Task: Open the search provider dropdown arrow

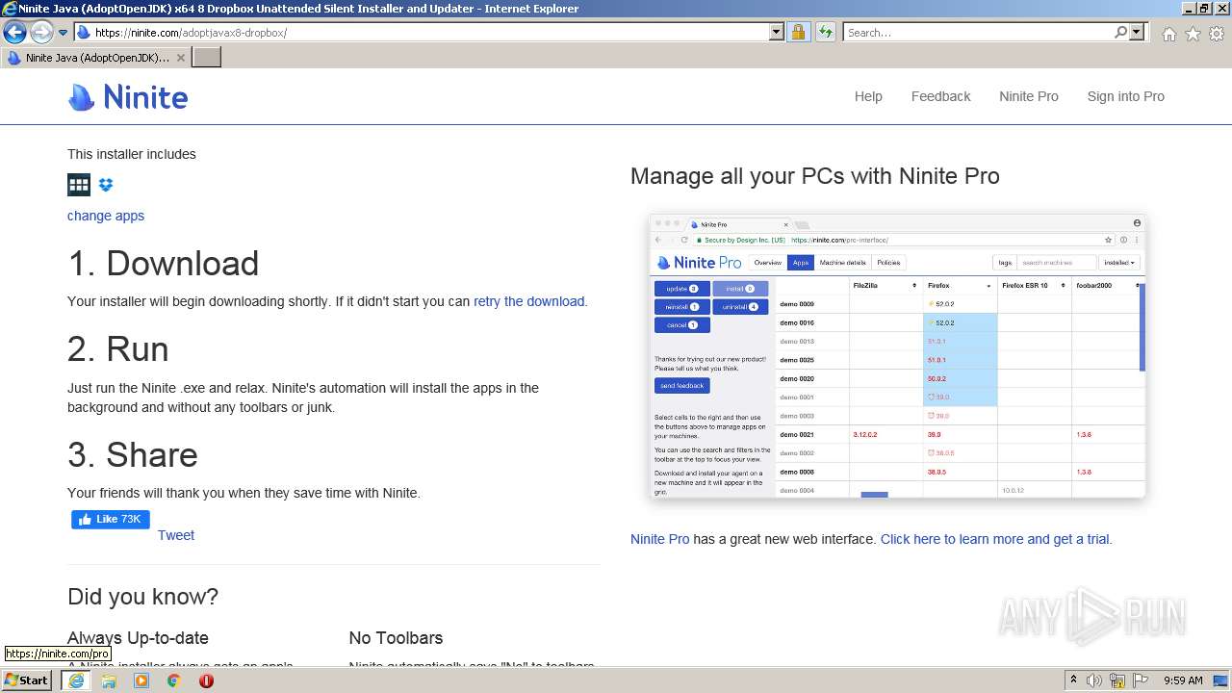Action: point(1137,32)
